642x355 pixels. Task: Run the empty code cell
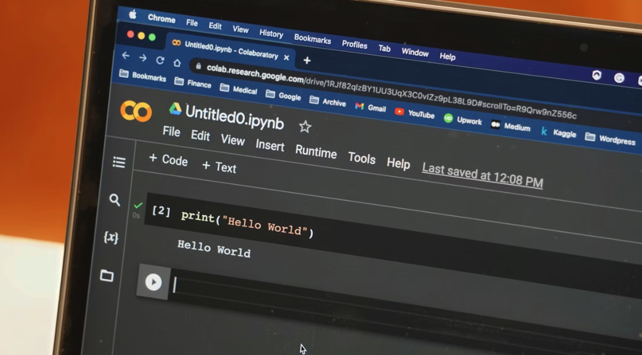click(x=154, y=282)
